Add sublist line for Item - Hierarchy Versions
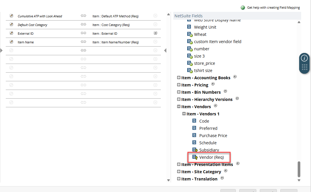 pyautogui.click(x=237, y=98)
